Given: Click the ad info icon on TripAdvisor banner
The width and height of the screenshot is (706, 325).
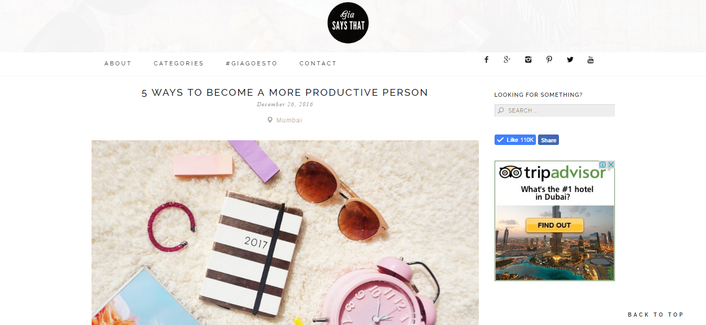Looking at the screenshot, I should coord(602,164).
